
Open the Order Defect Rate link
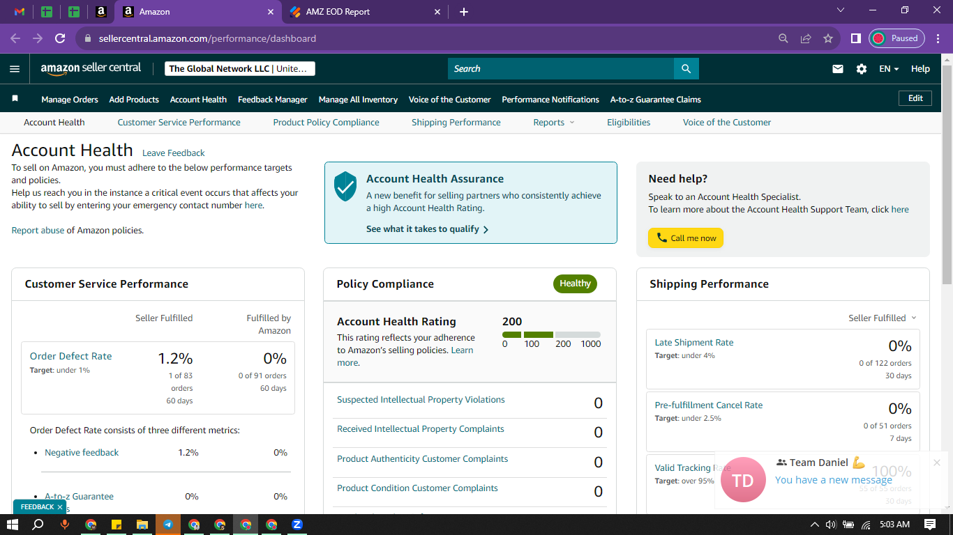click(70, 356)
